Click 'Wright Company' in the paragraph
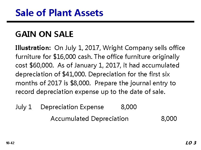This screenshot has width=201, height=150. [128, 48]
